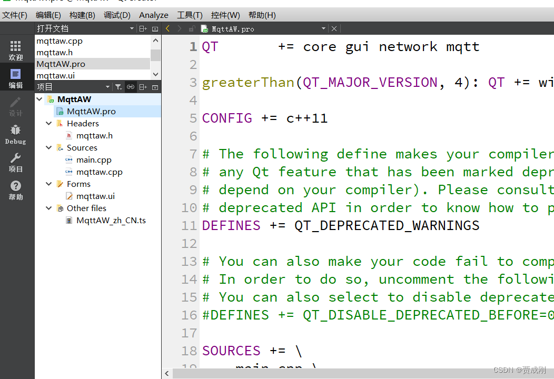
Task: Close the open documents (打开文档) panel
Action: click(155, 29)
